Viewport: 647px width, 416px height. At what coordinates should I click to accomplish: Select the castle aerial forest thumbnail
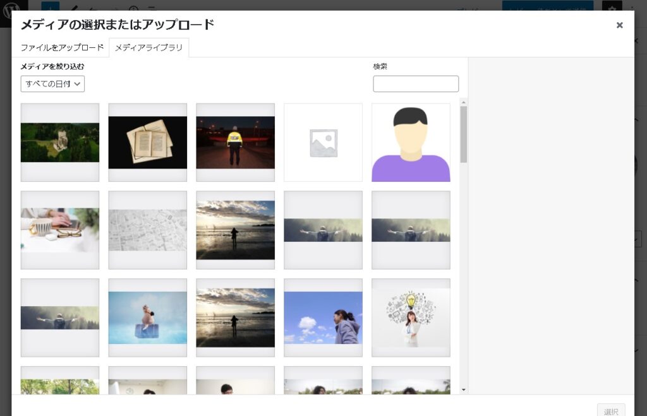[x=60, y=142]
